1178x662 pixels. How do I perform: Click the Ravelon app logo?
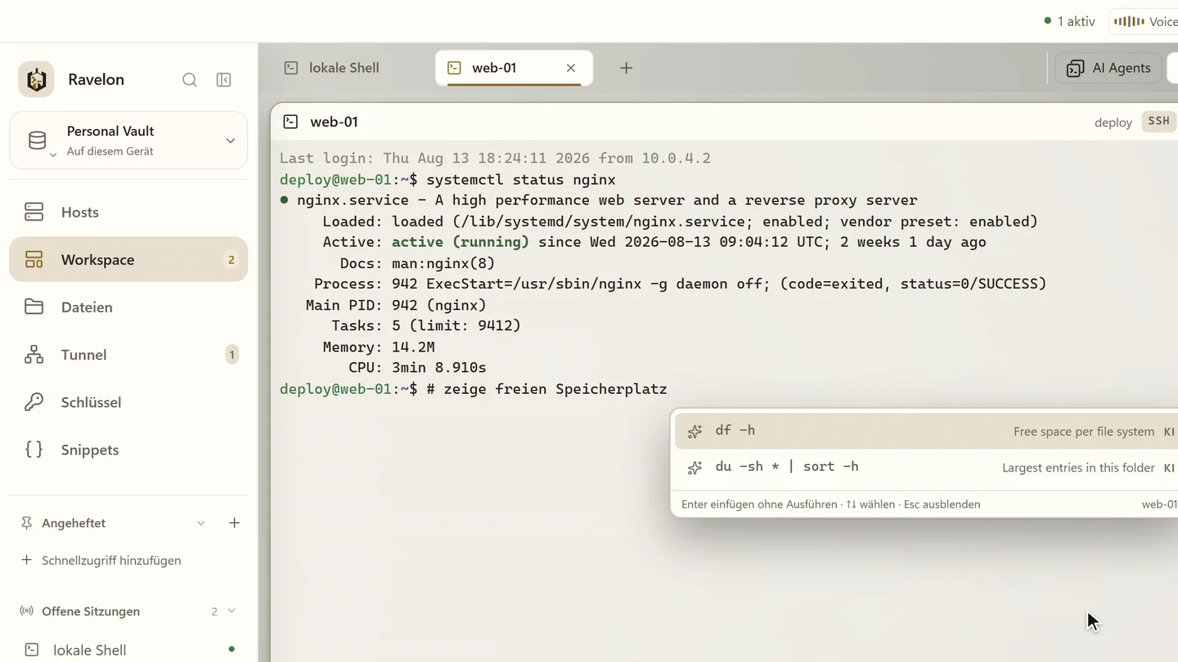click(36, 79)
